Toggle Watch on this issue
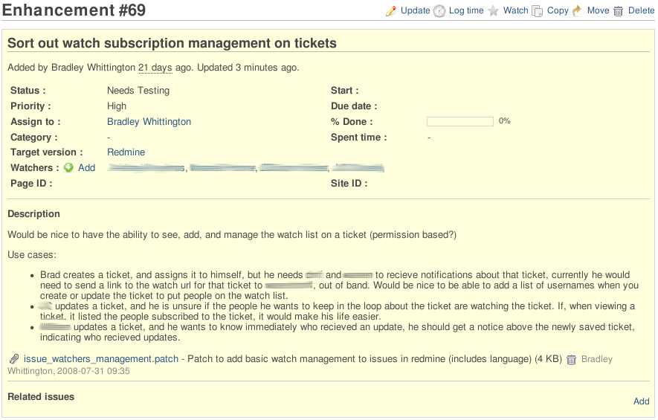 tap(515, 10)
